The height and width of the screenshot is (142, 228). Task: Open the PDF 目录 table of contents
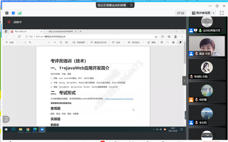tap(9, 42)
